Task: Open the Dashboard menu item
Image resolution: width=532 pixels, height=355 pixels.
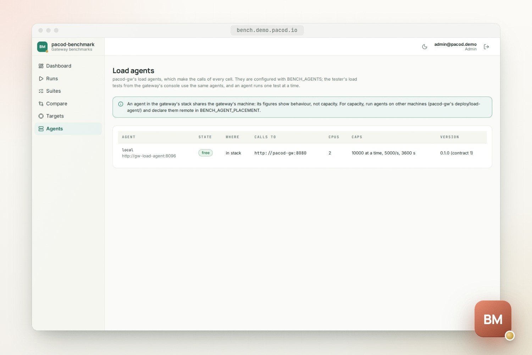Action: click(x=68, y=66)
